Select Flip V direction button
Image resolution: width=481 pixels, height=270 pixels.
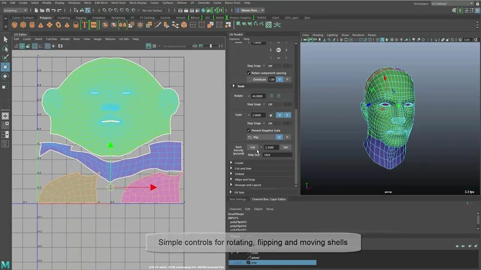287,137
